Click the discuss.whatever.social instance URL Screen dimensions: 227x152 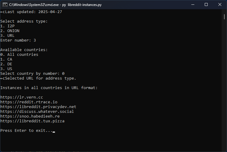click(x=37, y=112)
